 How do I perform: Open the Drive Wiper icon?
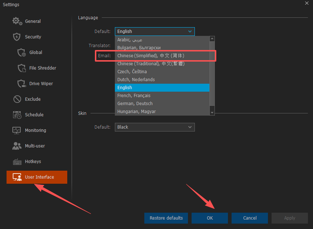click(22, 84)
